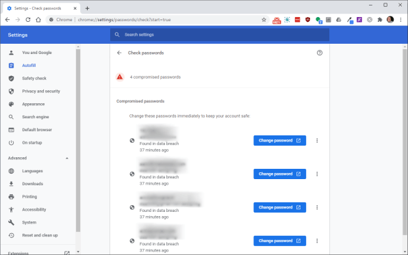The height and width of the screenshot is (255, 408).
Task: Click the globe icon of the first password entry
Action: pos(132,141)
